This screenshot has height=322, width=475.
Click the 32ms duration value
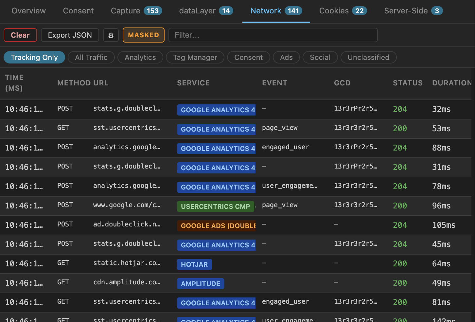441,109
